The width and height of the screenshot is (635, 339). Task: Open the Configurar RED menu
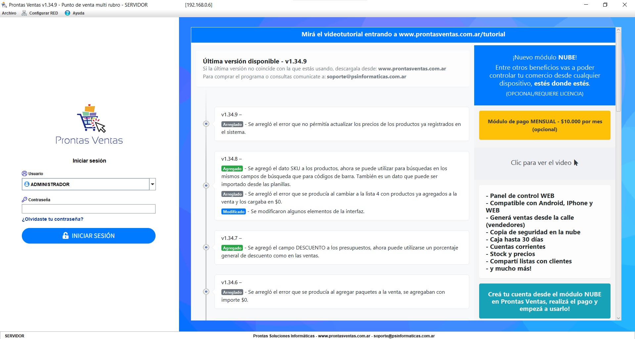[x=40, y=13]
